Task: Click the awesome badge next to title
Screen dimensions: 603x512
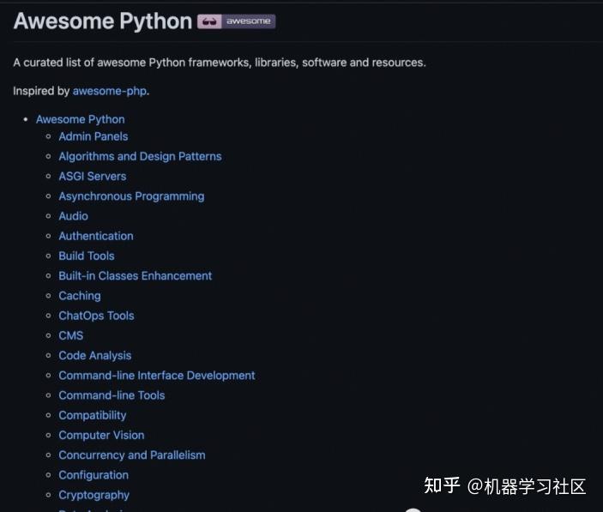Action: tap(236, 21)
